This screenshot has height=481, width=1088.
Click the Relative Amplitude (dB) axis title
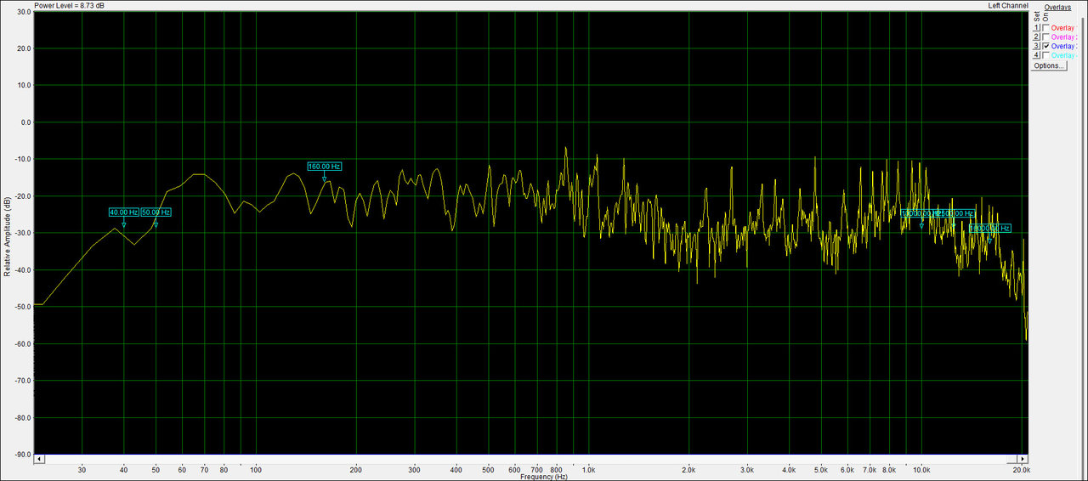click(x=7, y=236)
